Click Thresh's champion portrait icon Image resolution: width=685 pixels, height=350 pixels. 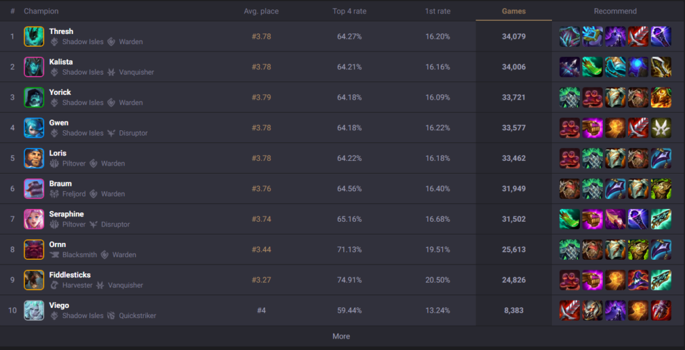[34, 37]
